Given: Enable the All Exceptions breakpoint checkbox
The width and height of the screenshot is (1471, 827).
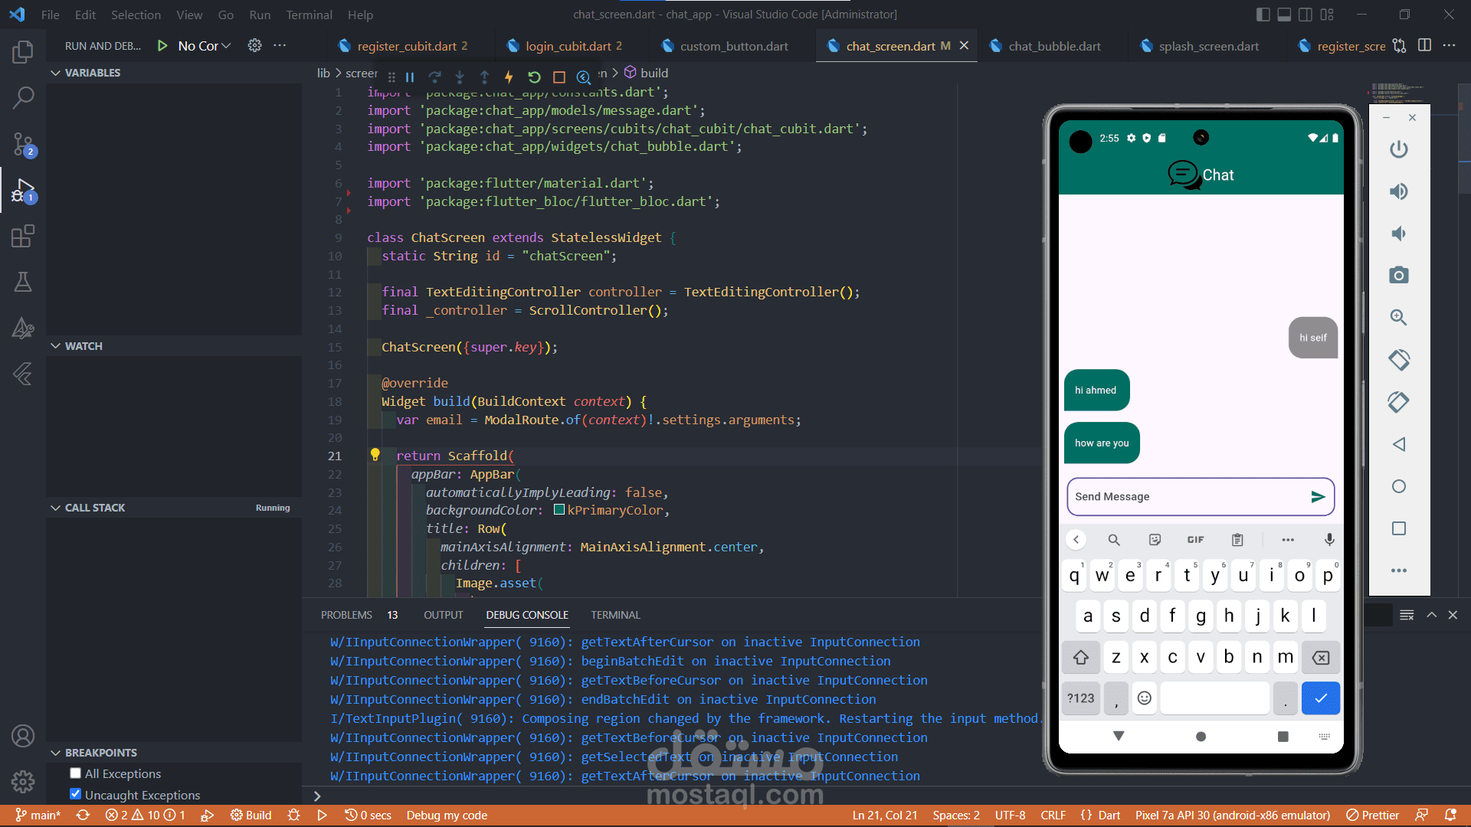Looking at the screenshot, I should (75, 773).
